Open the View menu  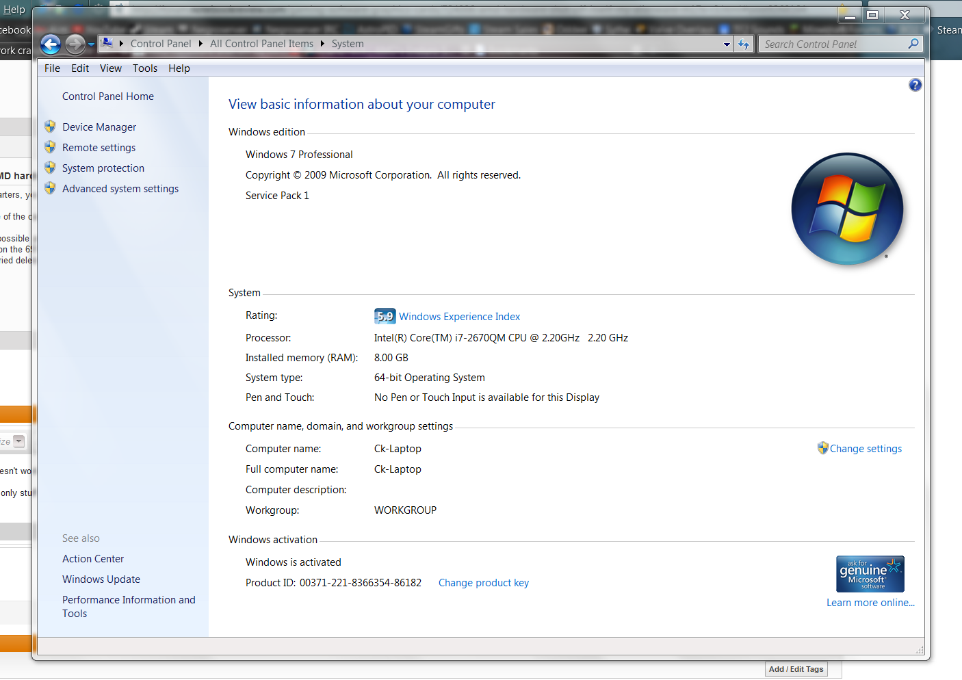tap(111, 68)
